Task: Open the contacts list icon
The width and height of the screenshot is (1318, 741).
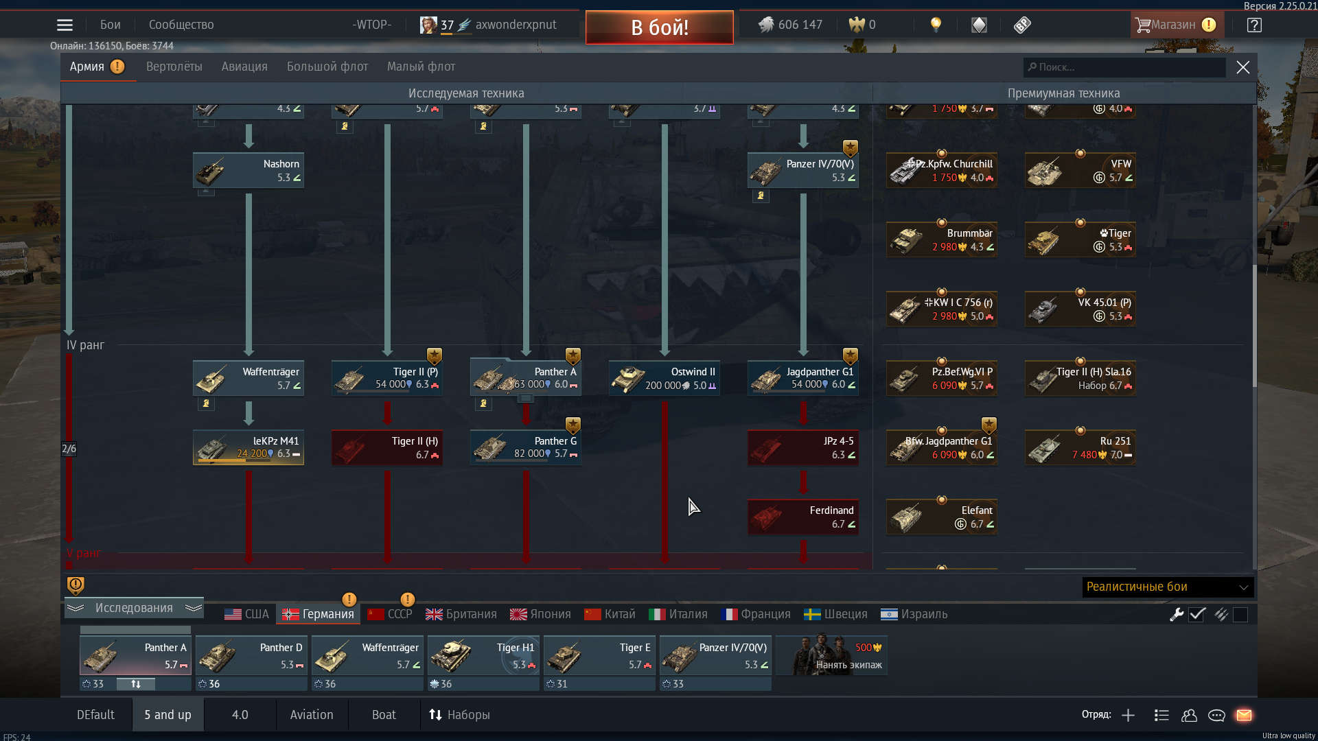Action: point(1161,716)
